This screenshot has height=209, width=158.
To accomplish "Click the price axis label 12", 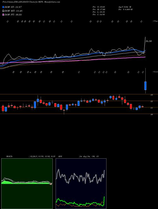I will coord(152,101).
